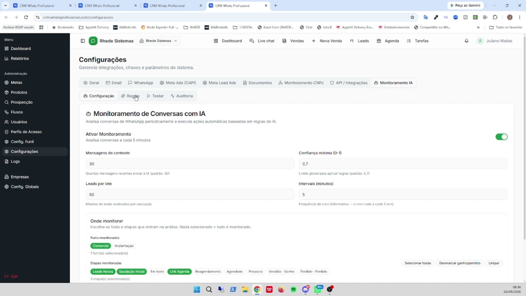Image resolution: width=526 pixels, height=296 pixels.
Task: Expand the Rhede Sistemas company selector
Action: pos(158,41)
